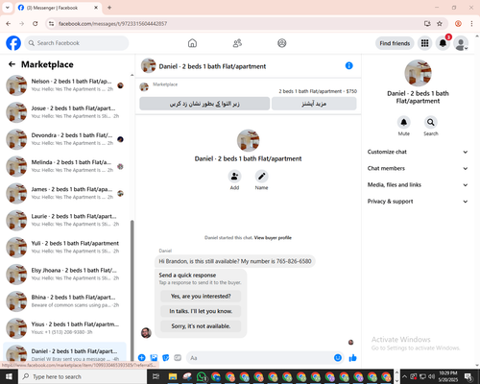Open the emoji picker in message box
Viewport: 480px width, 384px height.
click(338, 358)
